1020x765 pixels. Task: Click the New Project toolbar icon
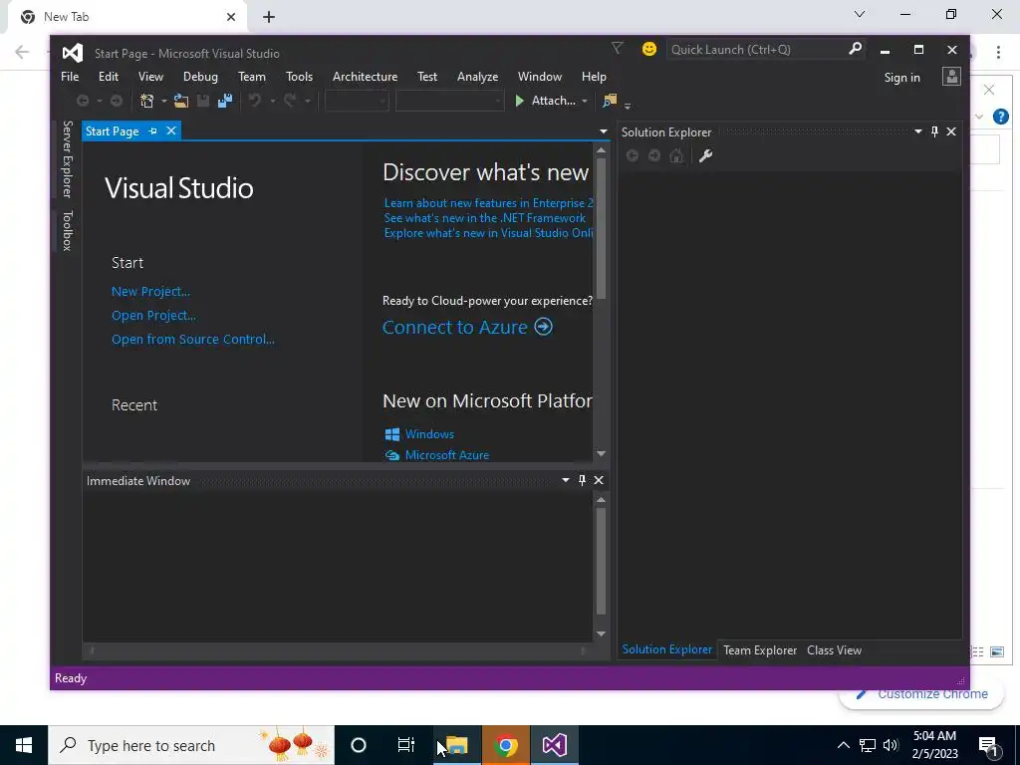click(147, 101)
